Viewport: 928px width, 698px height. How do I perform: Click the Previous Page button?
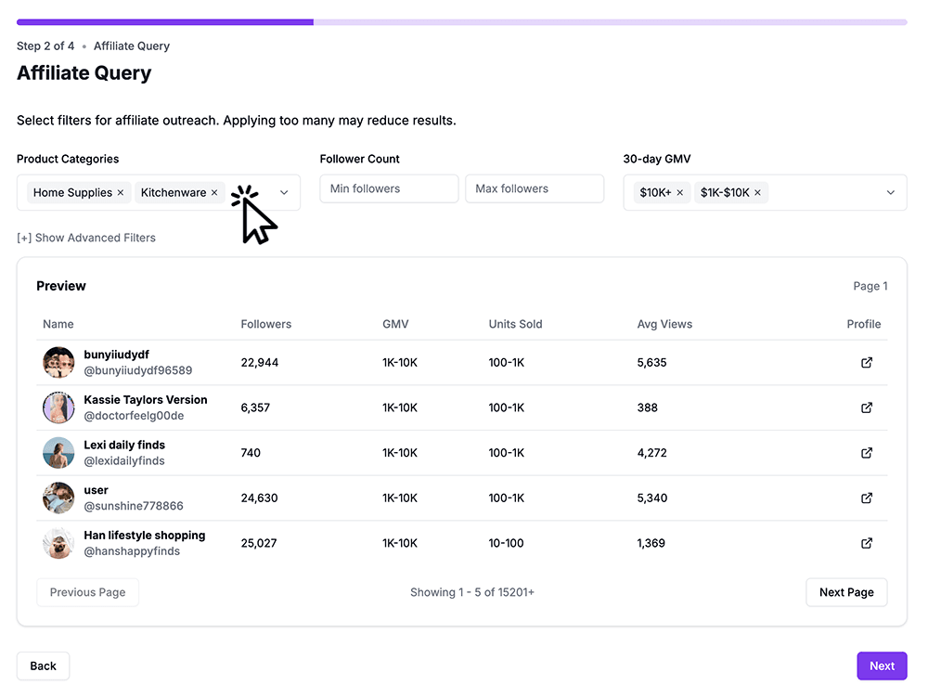87,592
